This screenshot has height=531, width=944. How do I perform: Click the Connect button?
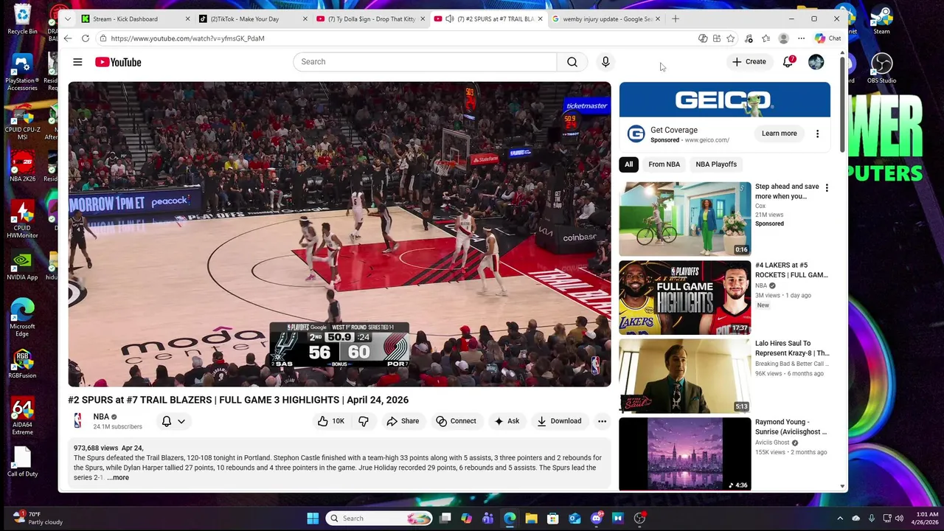(x=456, y=421)
